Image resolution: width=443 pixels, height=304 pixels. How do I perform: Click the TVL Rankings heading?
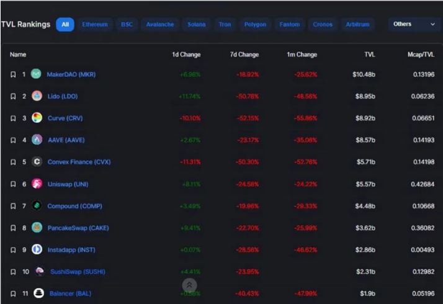tap(25, 24)
